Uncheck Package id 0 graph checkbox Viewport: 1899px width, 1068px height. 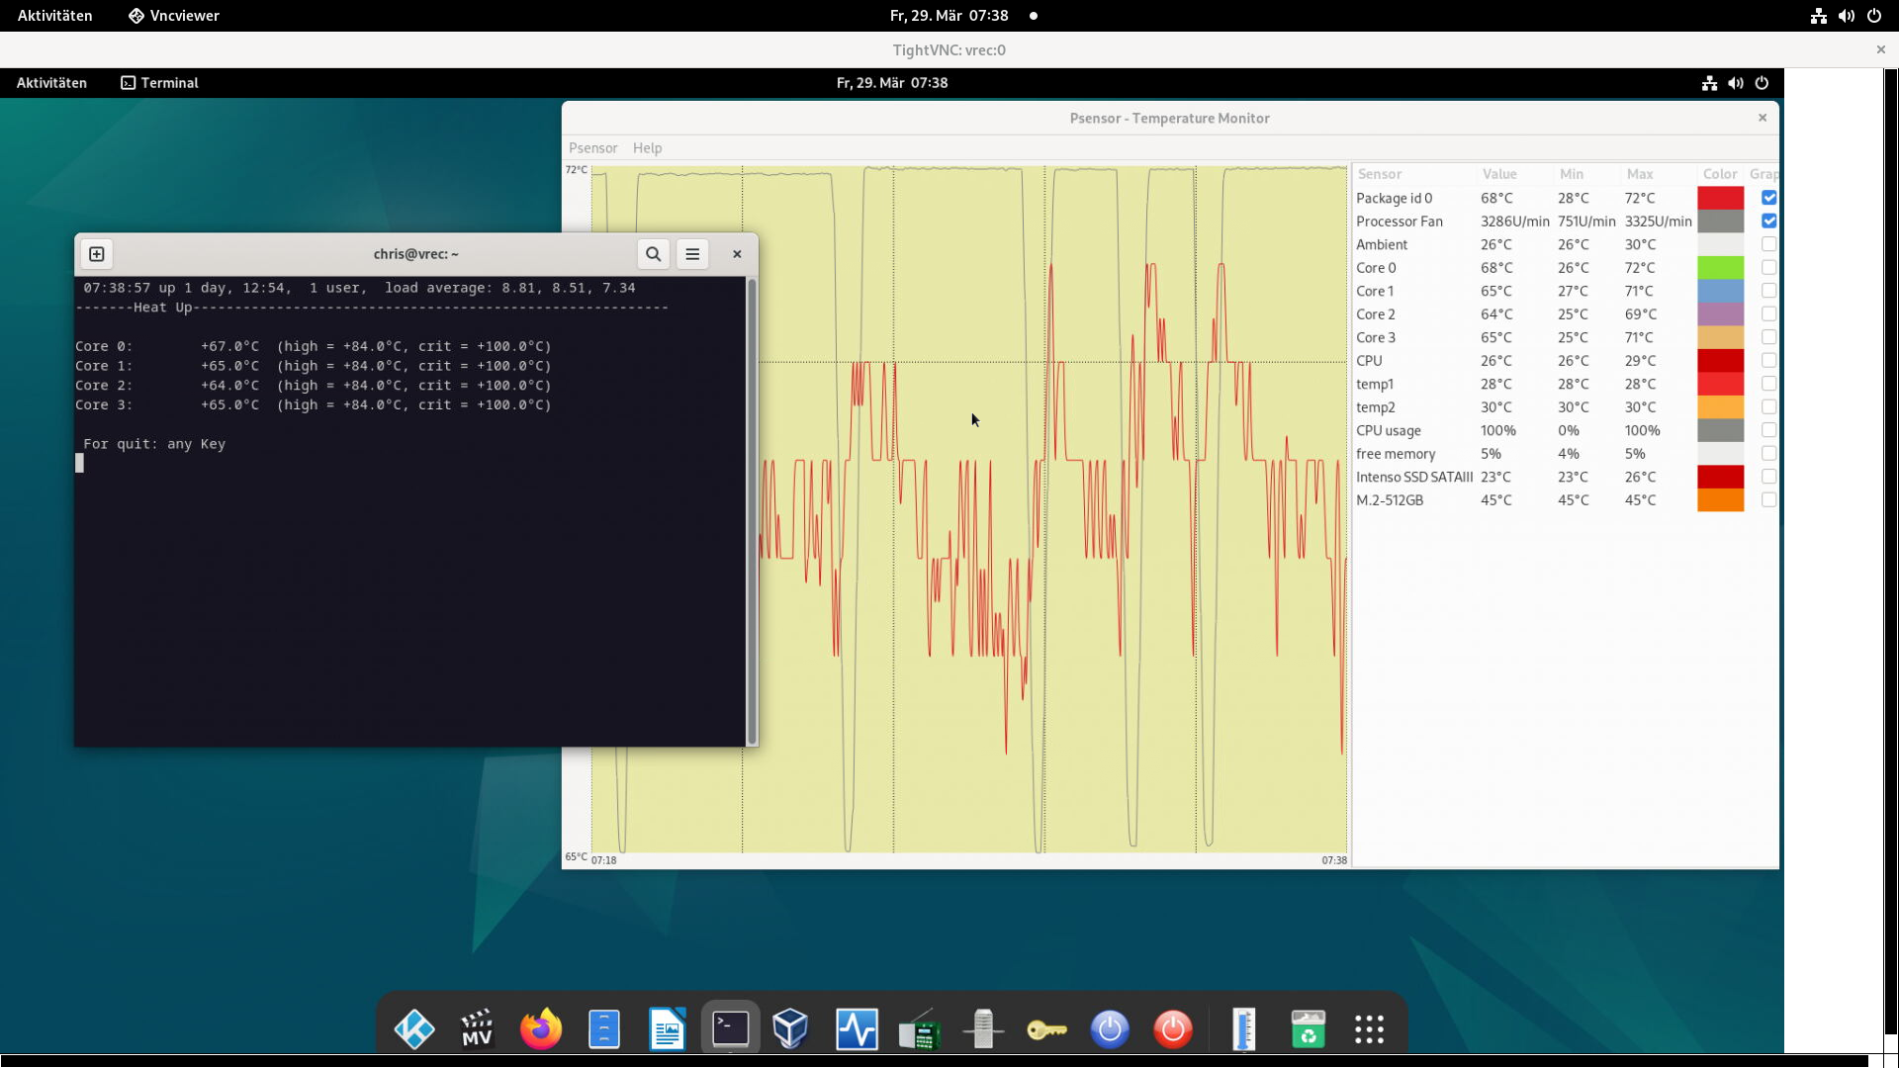coord(1768,198)
